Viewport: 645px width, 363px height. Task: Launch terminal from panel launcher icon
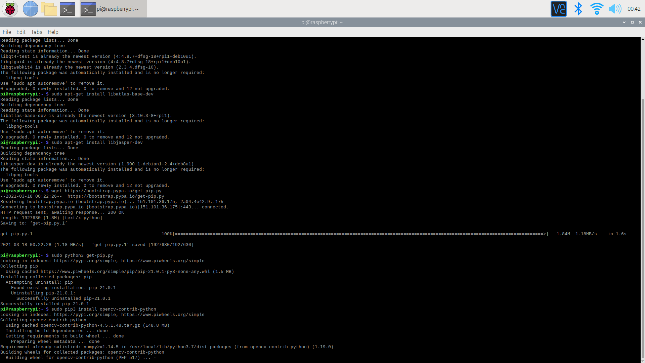pyautogui.click(x=68, y=9)
